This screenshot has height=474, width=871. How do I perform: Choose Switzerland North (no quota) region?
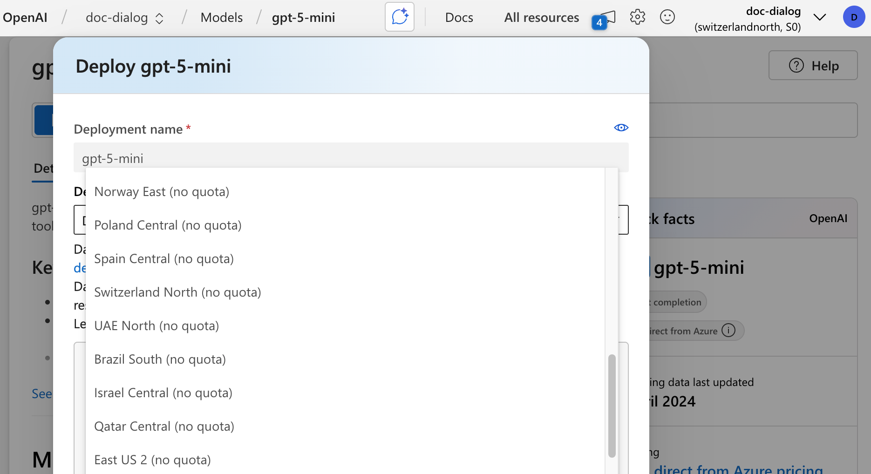[345, 292]
